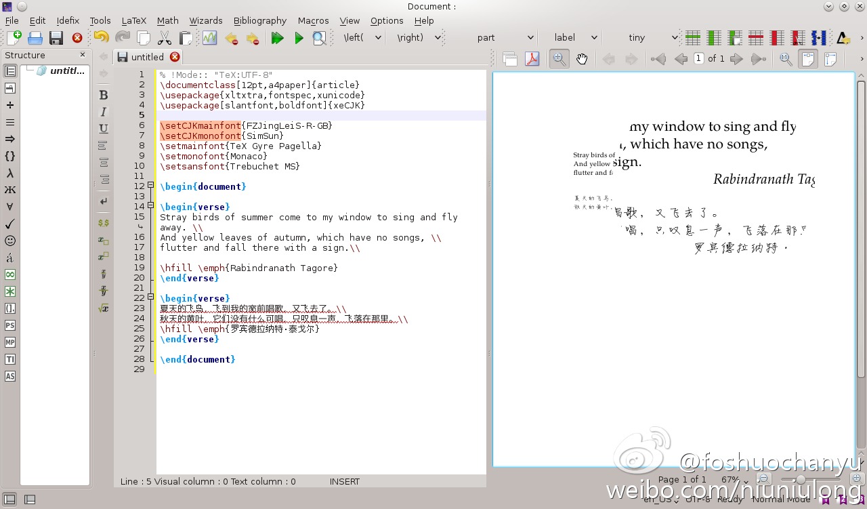Apply bold formatting from editor sidebar

[104, 95]
